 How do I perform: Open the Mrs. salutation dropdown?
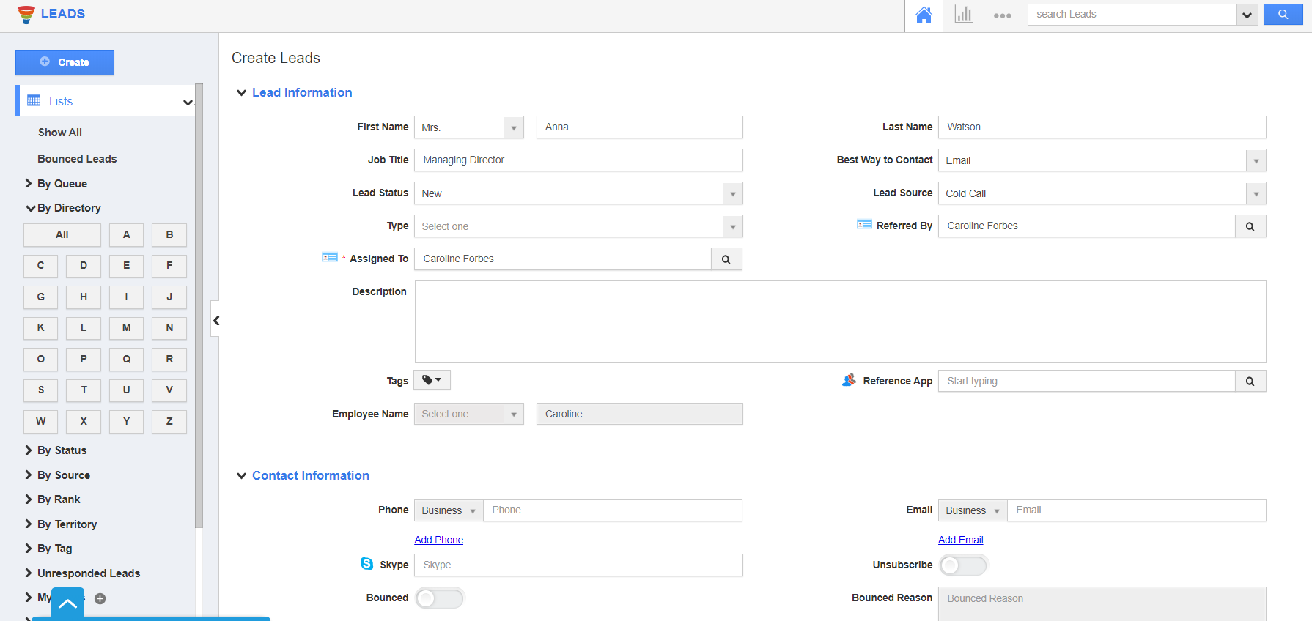coord(469,127)
